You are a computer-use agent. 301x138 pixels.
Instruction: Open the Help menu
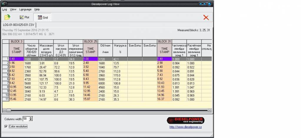coord(37,9)
